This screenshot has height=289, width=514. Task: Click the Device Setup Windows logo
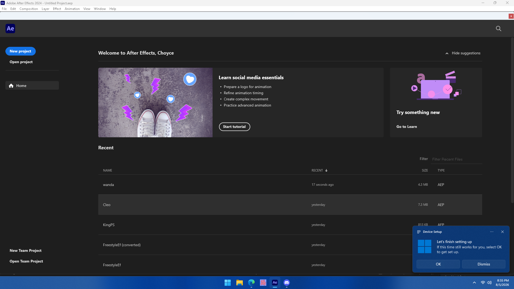point(425,246)
